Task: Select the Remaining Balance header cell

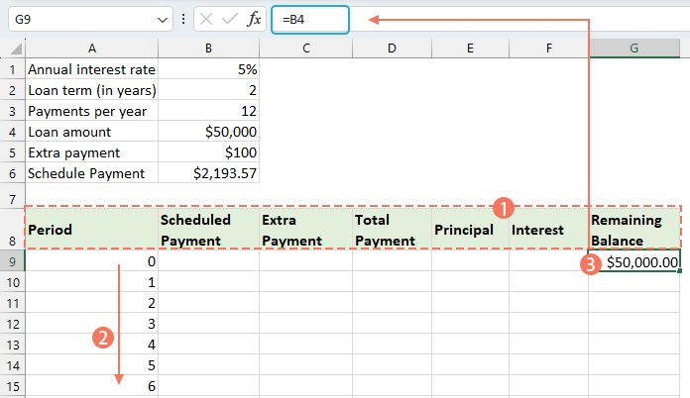Action: pyautogui.click(x=634, y=229)
